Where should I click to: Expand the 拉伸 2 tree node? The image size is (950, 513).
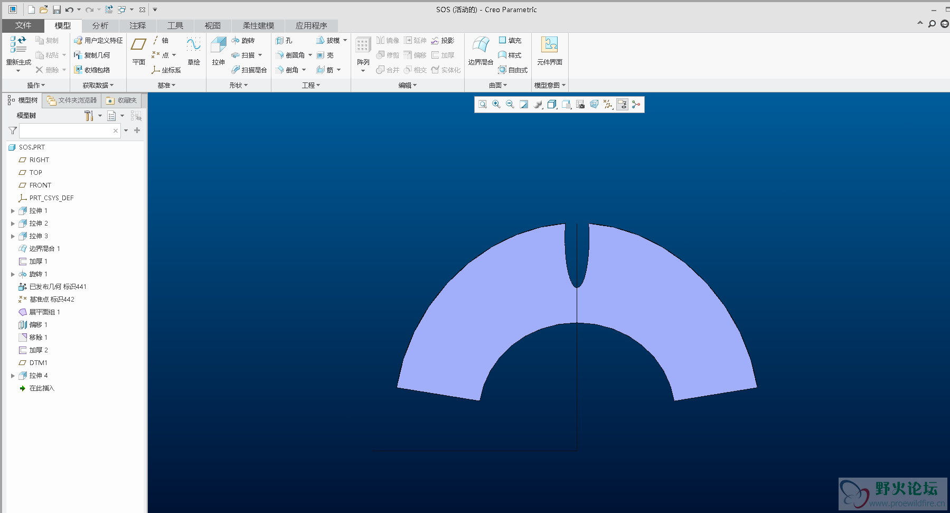coord(13,223)
